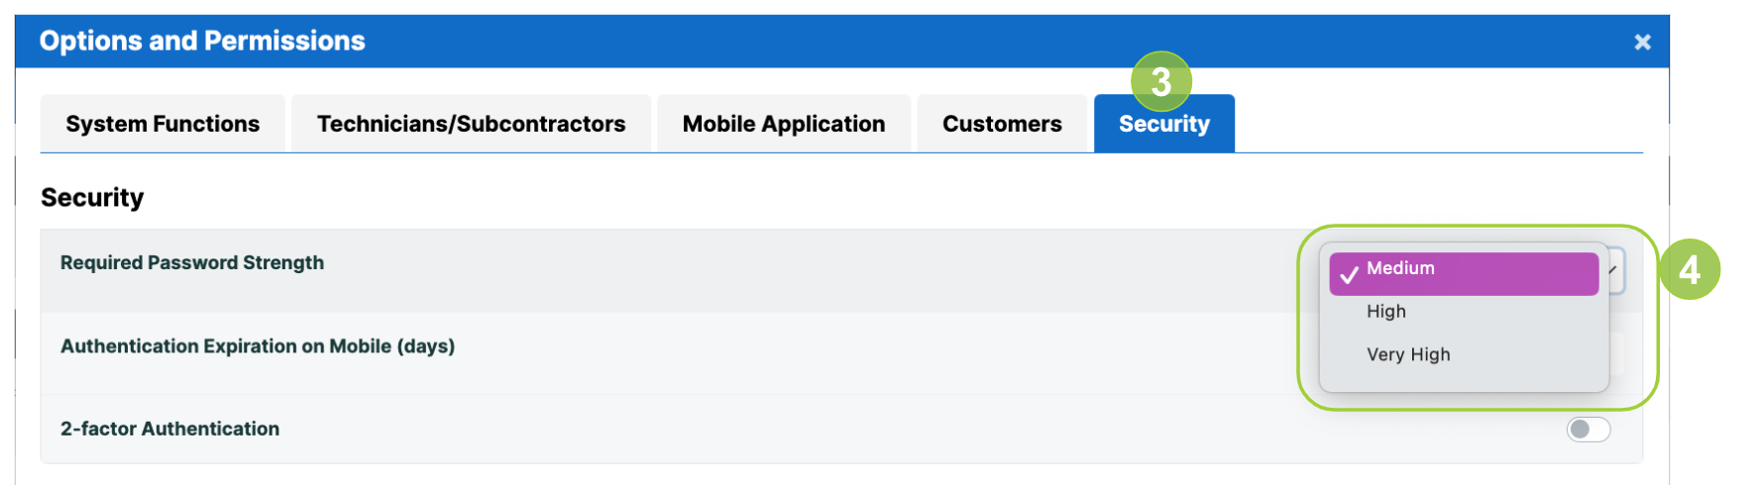The image size is (1758, 485).
Task: Focus the authentication expiration days field
Action: pyautogui.click(x=1616, y=352)
